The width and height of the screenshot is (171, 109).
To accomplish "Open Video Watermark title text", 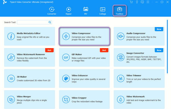I will click(135, 96).
